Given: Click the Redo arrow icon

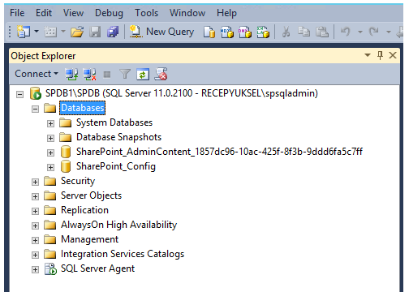Looking at the screenshot, I should [x=374, y=32].
